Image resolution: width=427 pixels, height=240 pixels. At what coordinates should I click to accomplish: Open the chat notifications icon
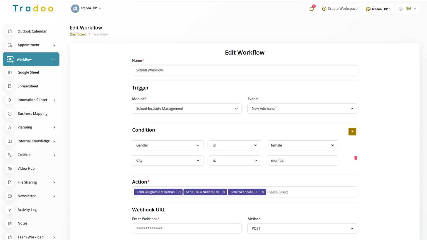point(311,9)
